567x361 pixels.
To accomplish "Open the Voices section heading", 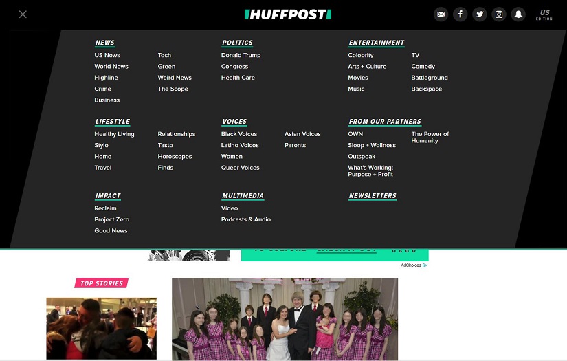I will (x=234, y=122).
